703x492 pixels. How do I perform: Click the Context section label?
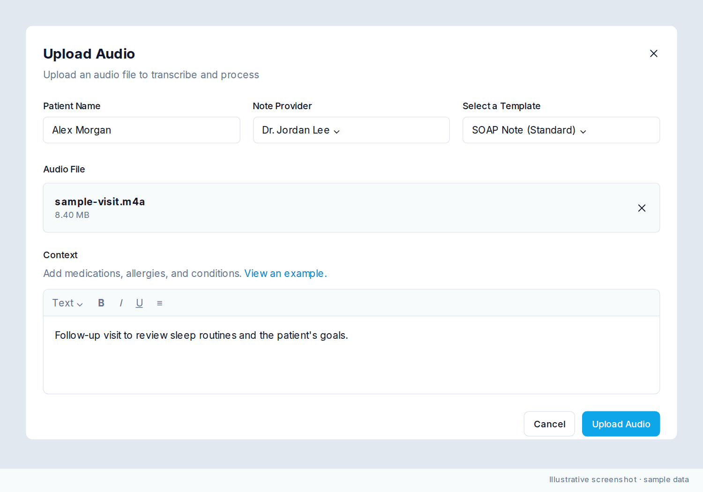point(60,255)
